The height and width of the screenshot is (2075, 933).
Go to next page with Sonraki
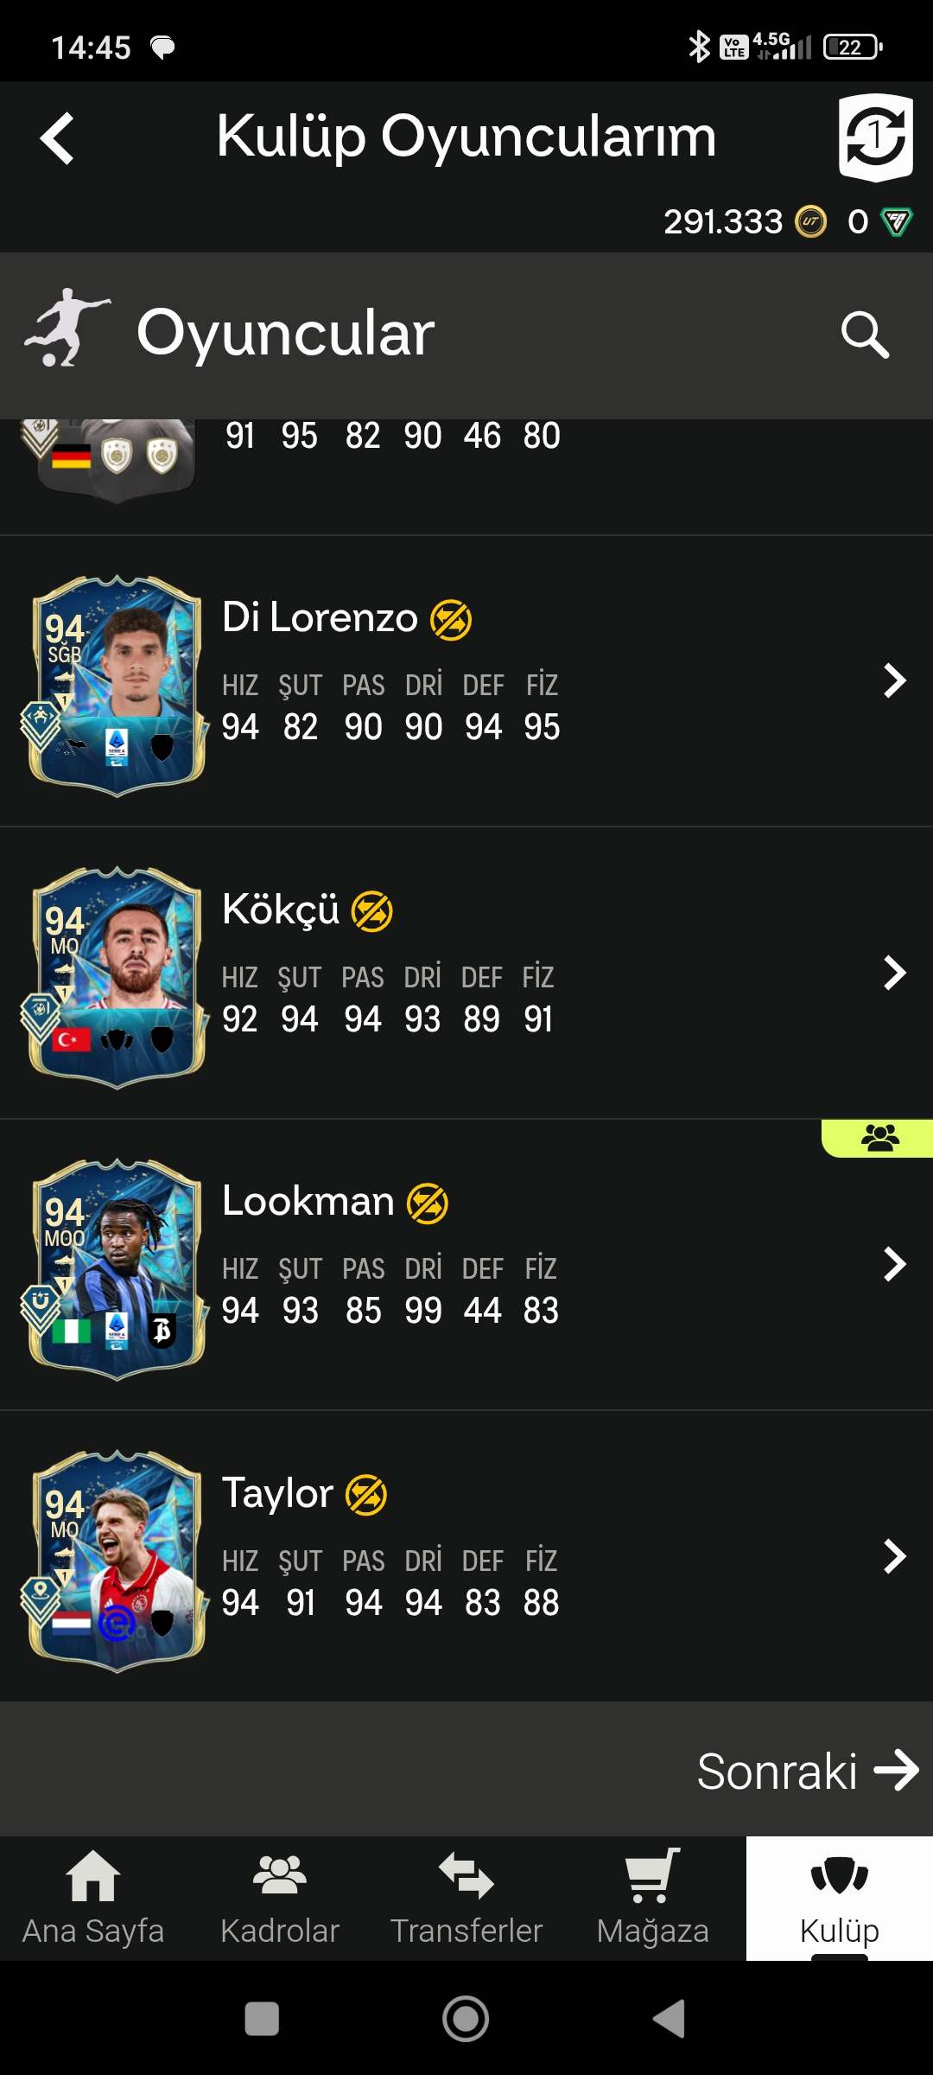pyautogui.click(x=808, y=1771)
